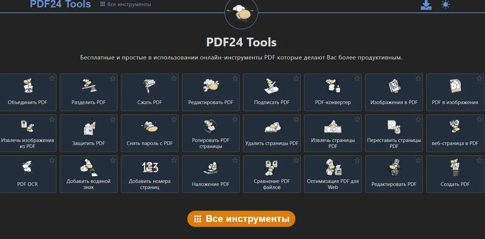Open Сравнение PDF файлов tool icon

tap(271, 168)
